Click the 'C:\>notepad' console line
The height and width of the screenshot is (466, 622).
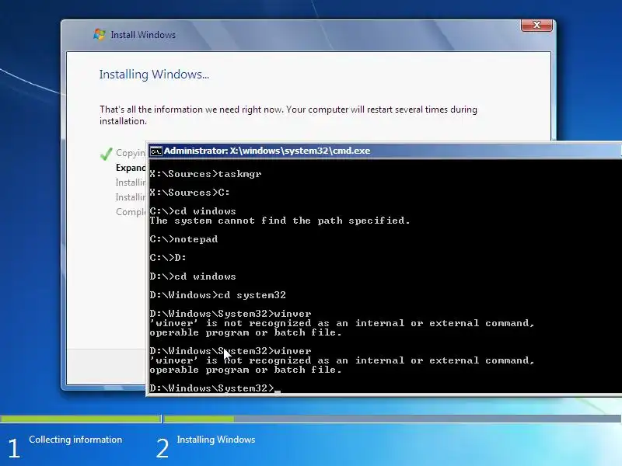(x=183, y=239)
